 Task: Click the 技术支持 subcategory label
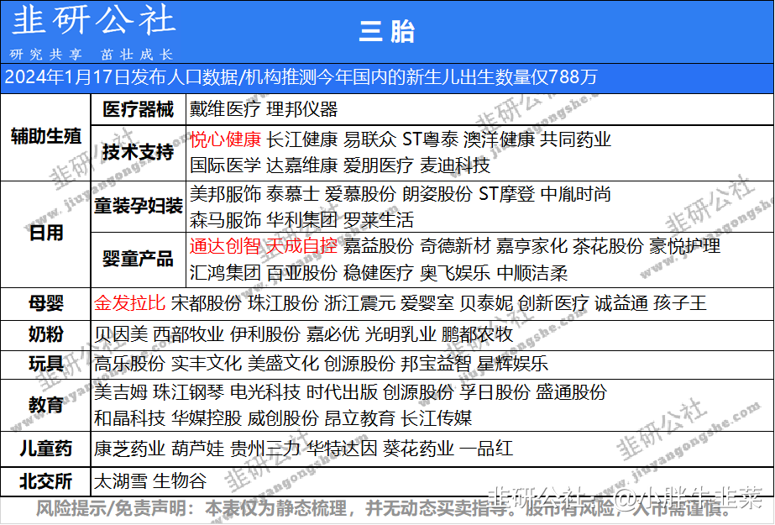138,152
